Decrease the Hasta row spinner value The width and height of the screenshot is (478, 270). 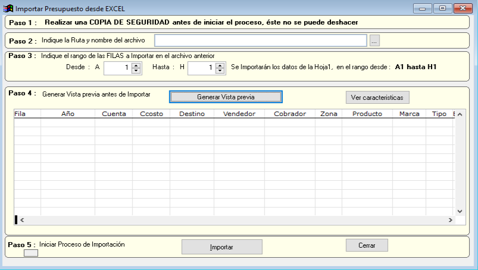click(220, 70)
